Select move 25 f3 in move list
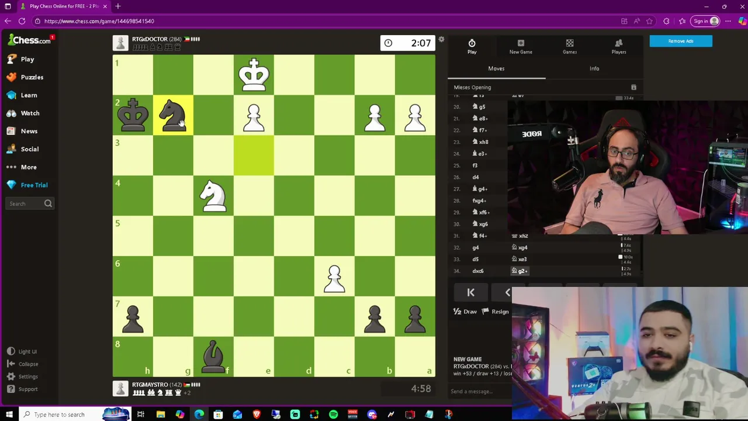The width and height of the screenshot is (748, 421). point(475,165)
